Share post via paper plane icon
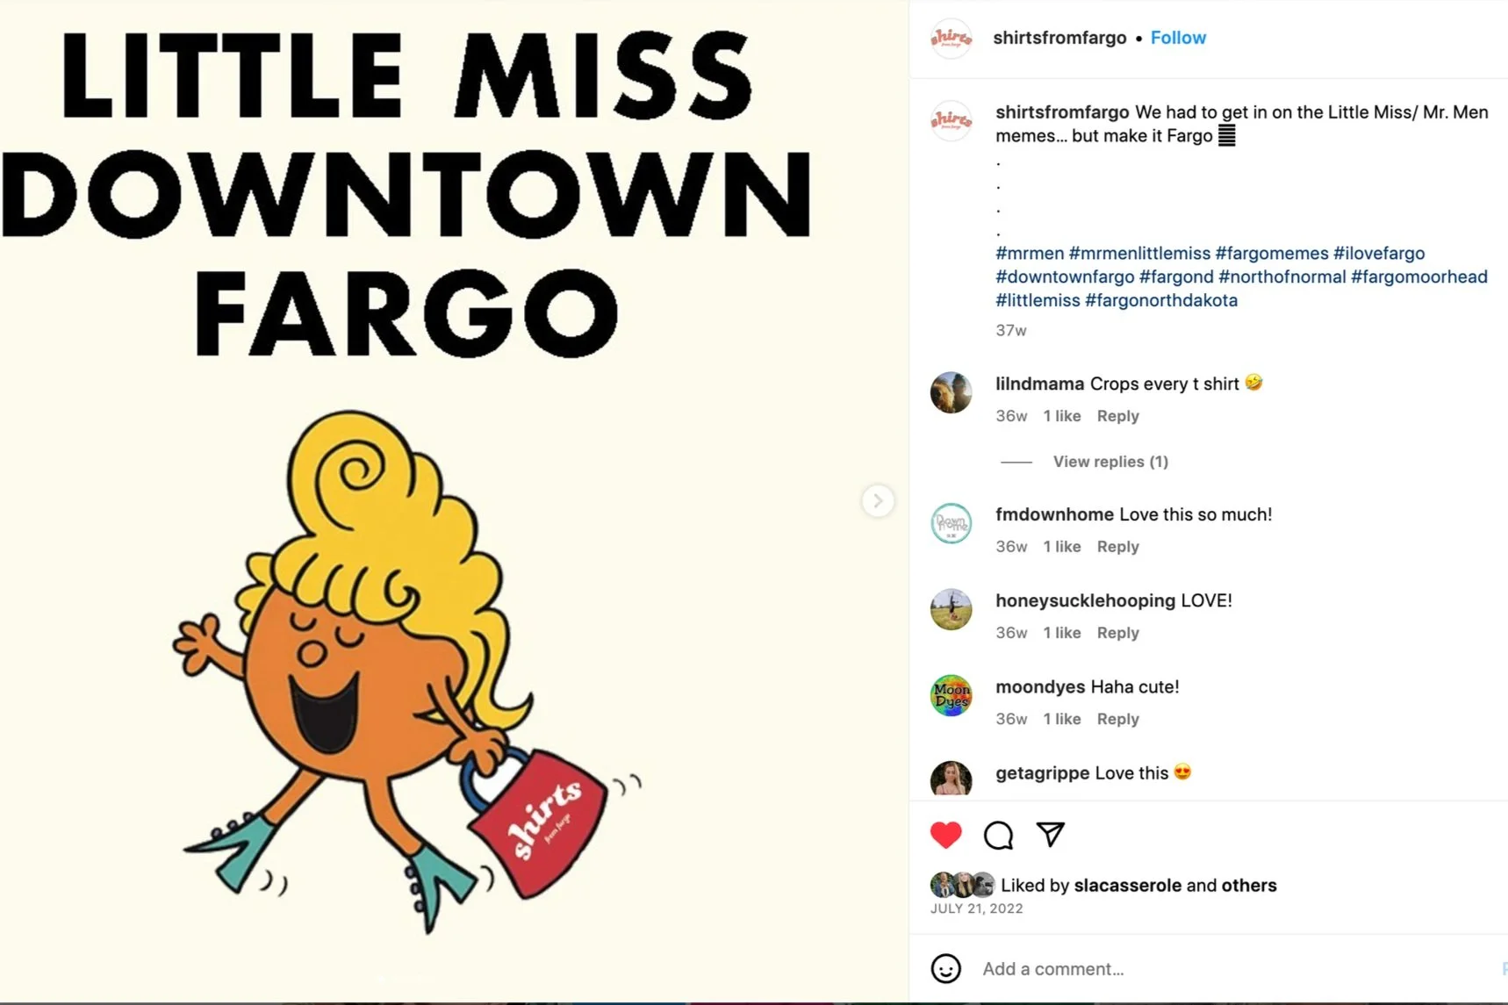 1050,834
